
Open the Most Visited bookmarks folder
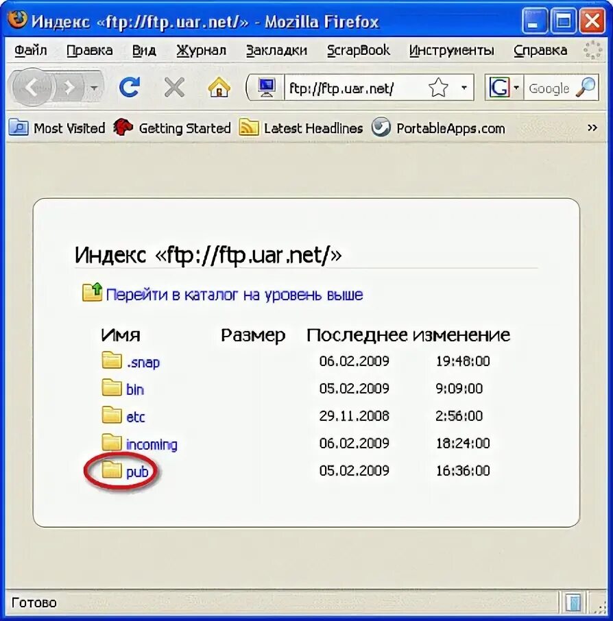point(57,128)
